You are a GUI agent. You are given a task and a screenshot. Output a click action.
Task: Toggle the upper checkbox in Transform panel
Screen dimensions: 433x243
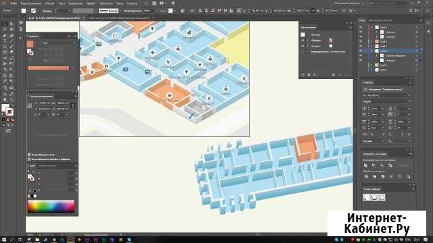click(29, 155)
